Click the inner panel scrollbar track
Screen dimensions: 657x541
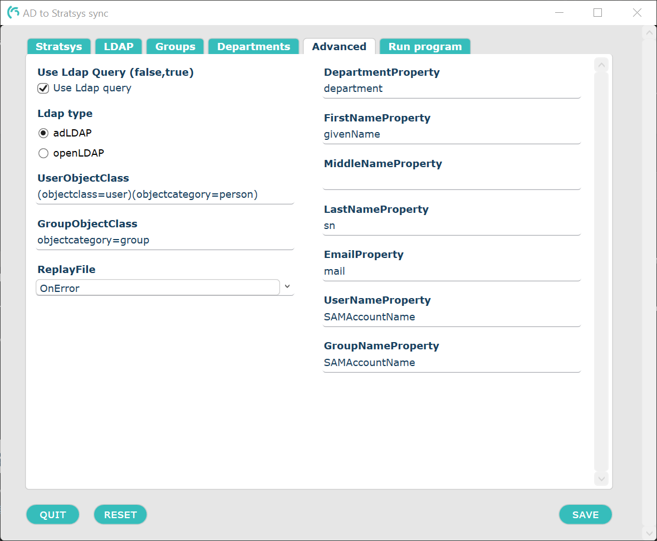(x=601, y=272)
